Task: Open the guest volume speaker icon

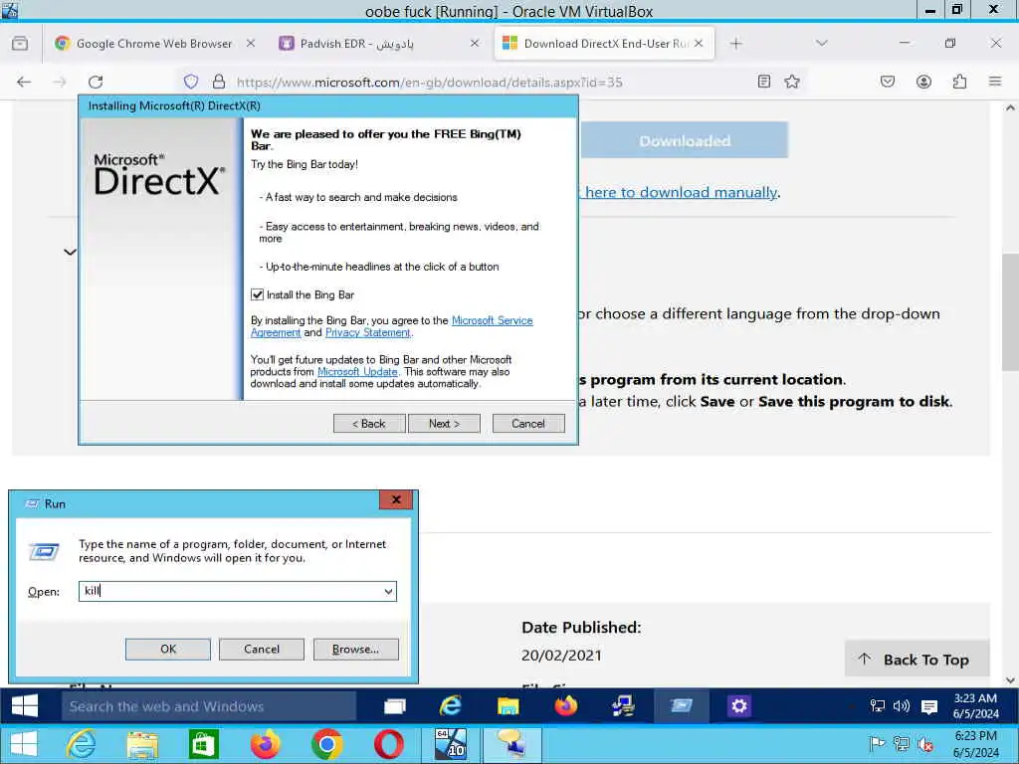Action: click(901, 706)
